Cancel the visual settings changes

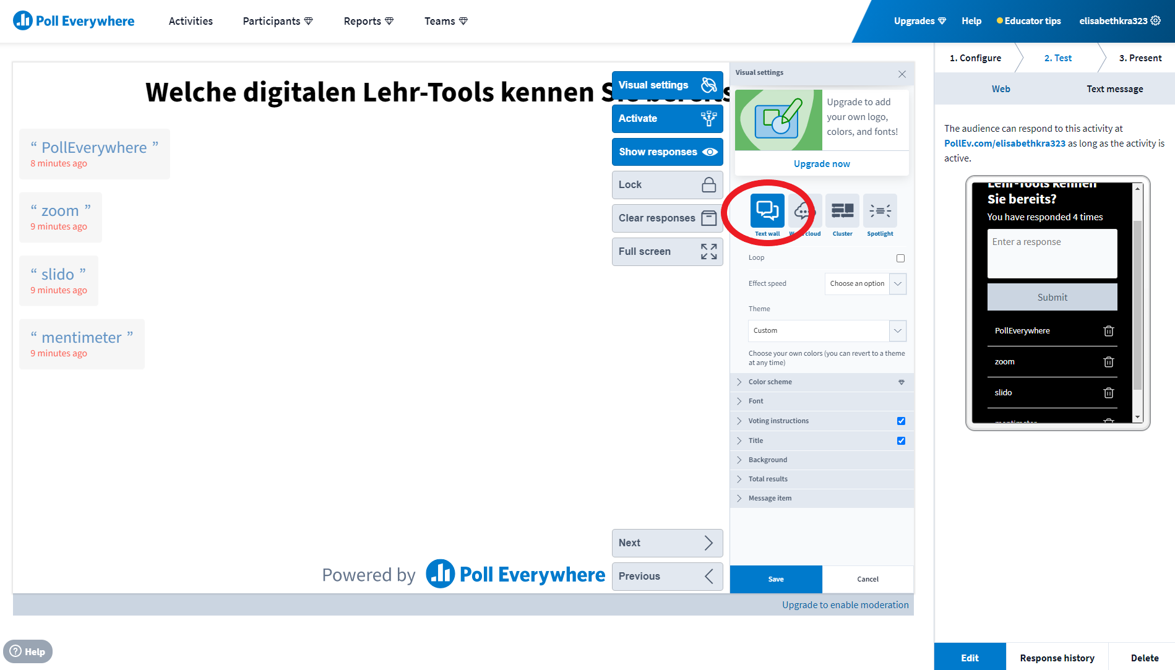[867, 580]
